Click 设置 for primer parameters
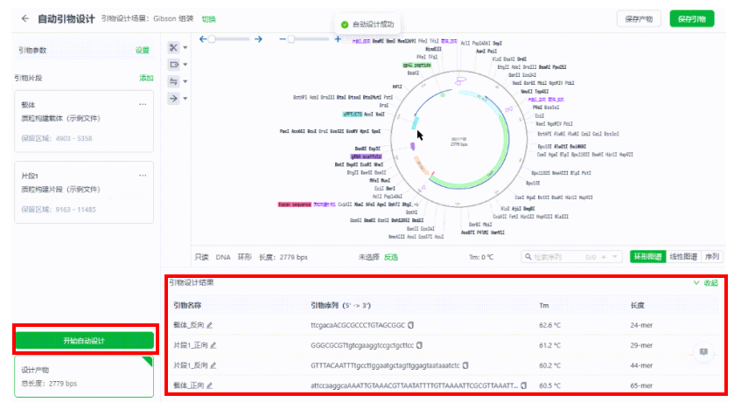 [142, 51]
